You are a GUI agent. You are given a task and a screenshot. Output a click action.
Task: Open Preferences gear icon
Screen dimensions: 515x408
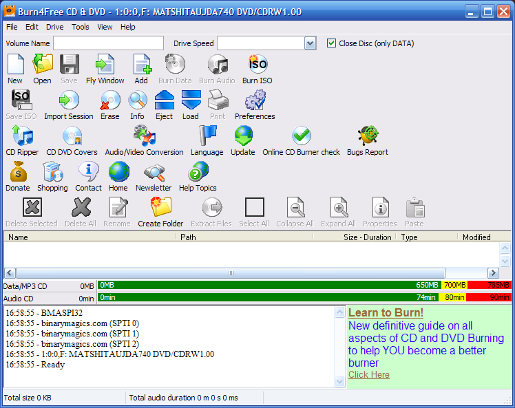tap(255, 100)
